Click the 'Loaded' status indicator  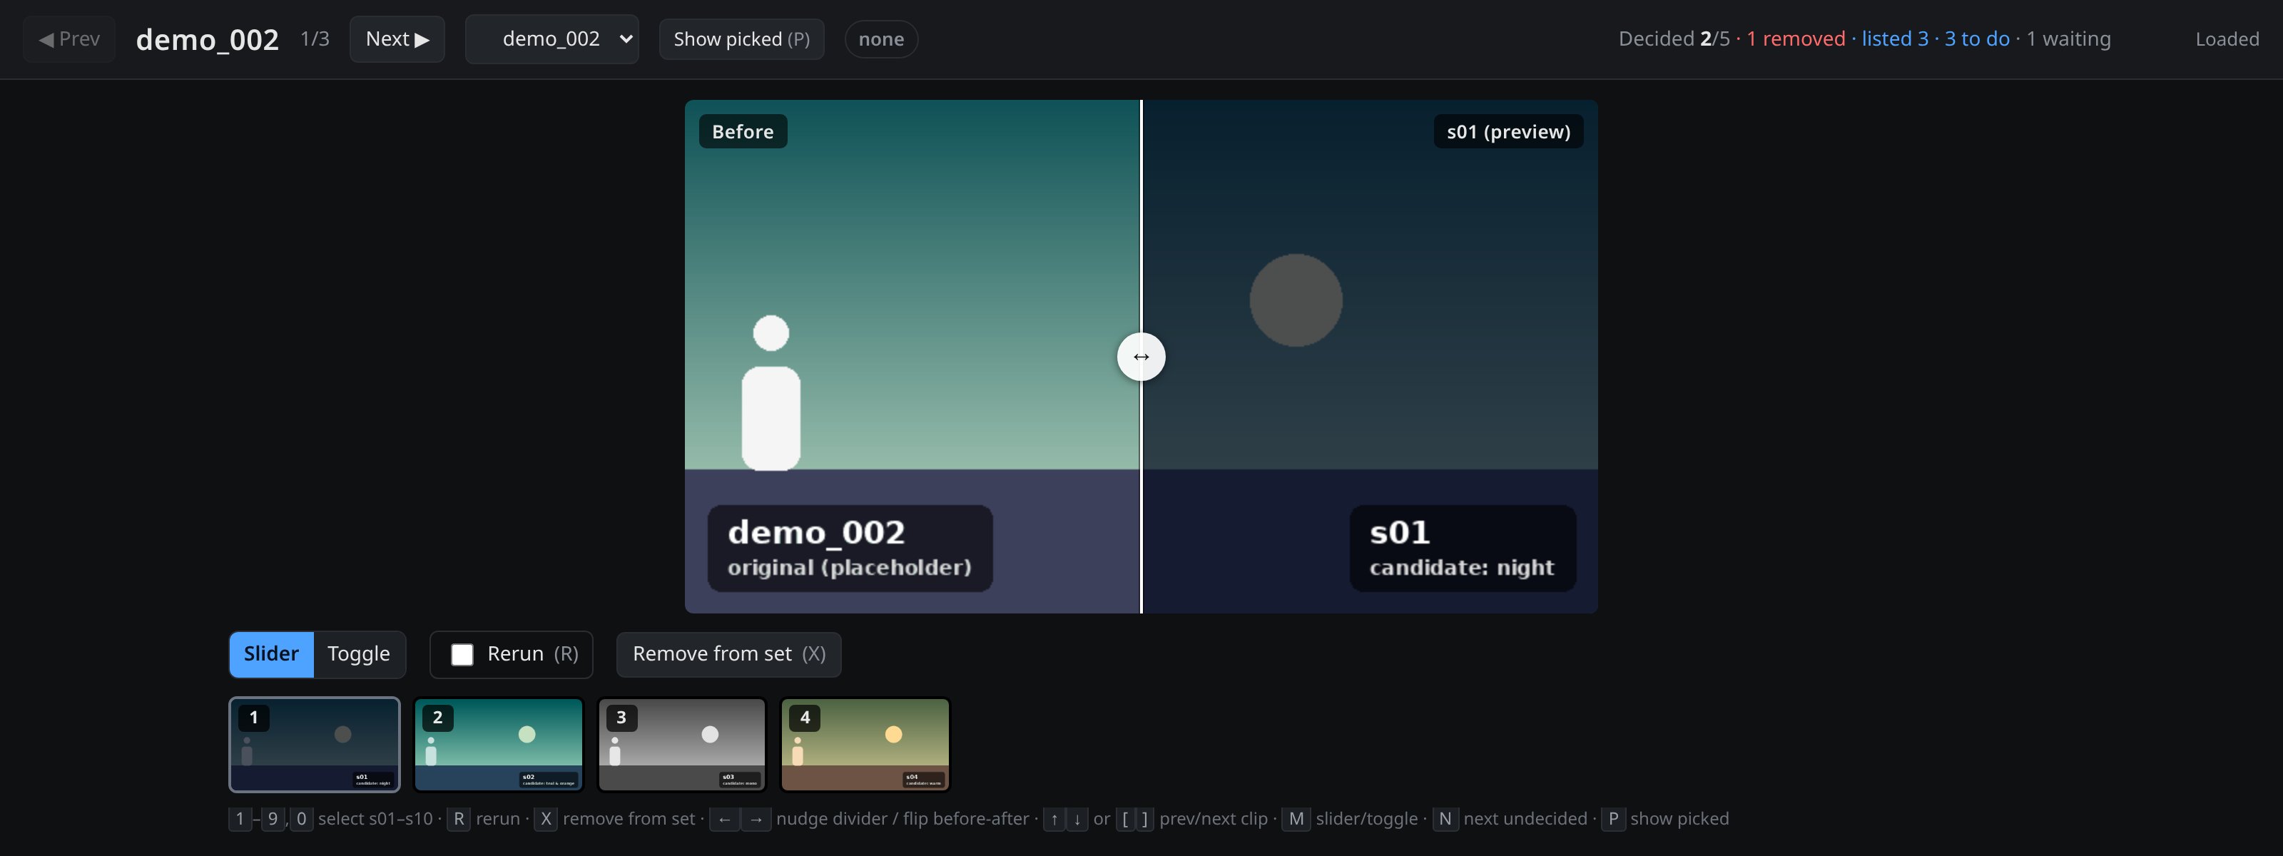click(x=2227, y=39)
